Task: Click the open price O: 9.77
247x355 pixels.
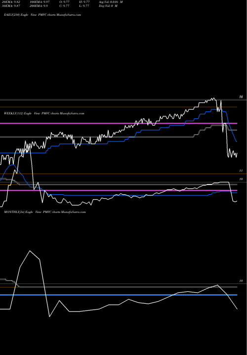Action: [x=64, y=2]
